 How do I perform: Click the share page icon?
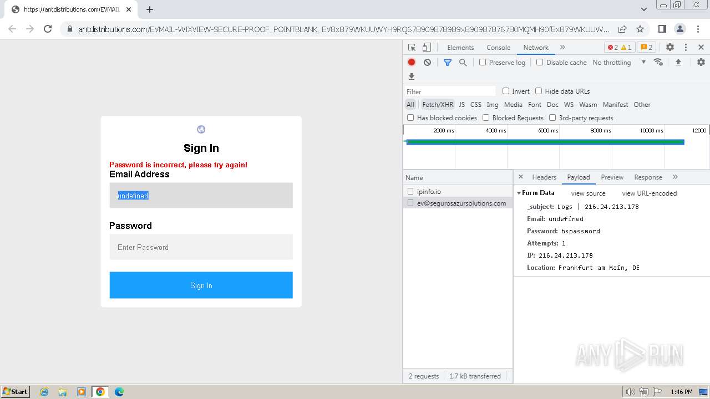pos(622,29)
